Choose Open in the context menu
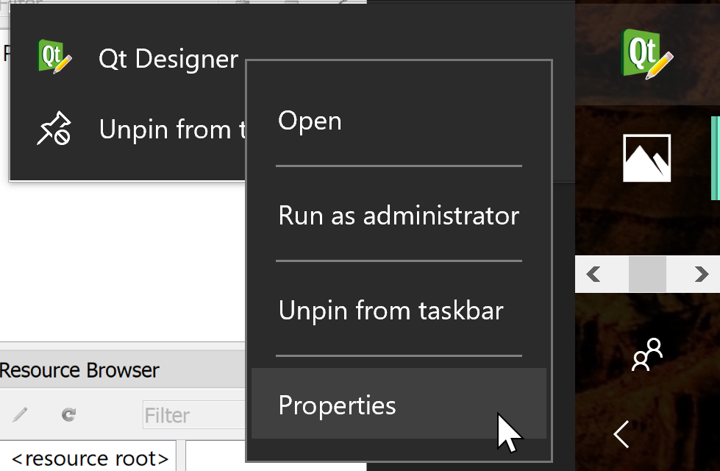The height and width of the screenshot is (471, 720). point(399,121)
